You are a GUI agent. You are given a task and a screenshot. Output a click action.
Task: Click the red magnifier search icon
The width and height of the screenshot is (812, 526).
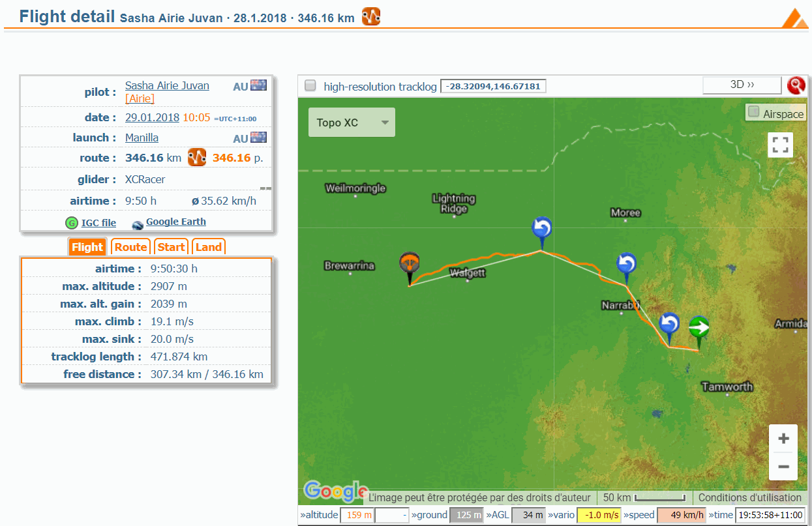[x=796, y=85]
